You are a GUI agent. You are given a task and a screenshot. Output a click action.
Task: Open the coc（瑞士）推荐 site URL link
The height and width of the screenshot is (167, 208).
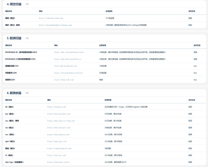[61, 121]
